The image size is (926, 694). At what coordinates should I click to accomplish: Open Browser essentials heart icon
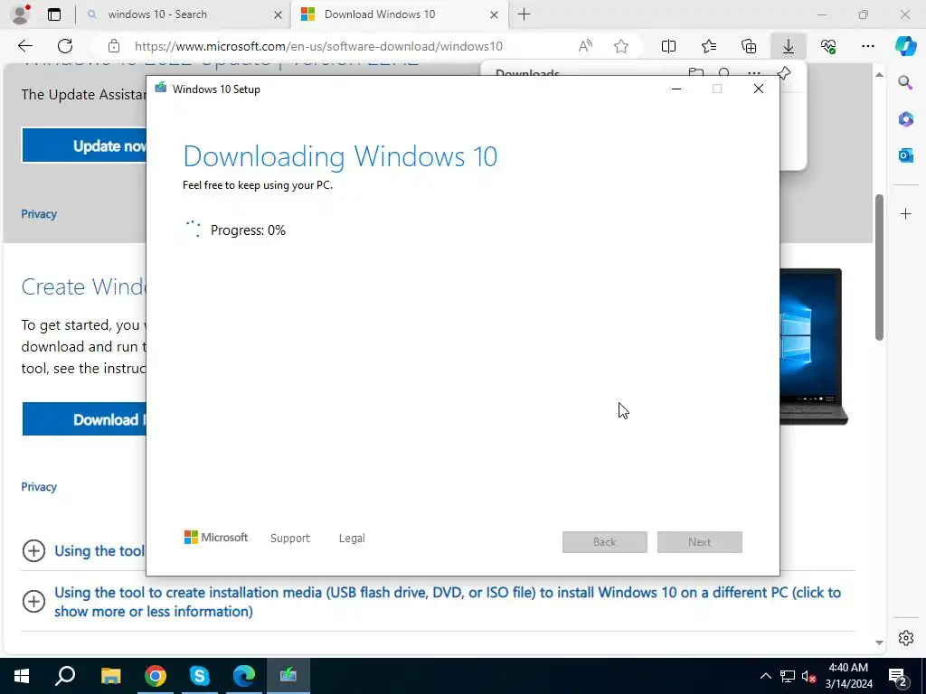(x=828, y=46)
